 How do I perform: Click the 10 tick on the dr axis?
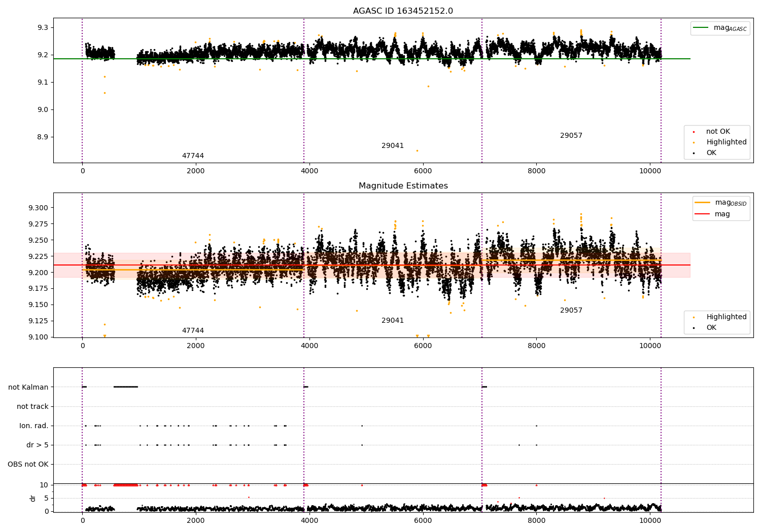(x=44, y=485)
